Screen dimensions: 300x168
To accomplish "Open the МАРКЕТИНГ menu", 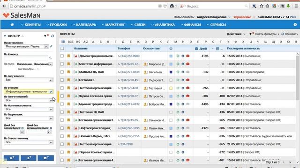I will (x=113, y=25).
